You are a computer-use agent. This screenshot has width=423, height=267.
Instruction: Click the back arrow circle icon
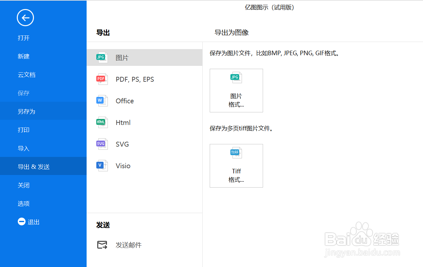[25, 17]
